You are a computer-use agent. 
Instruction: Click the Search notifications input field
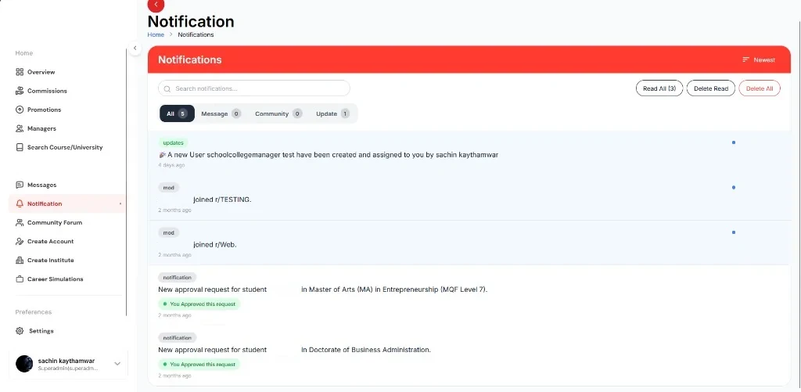tap(254, 88)
